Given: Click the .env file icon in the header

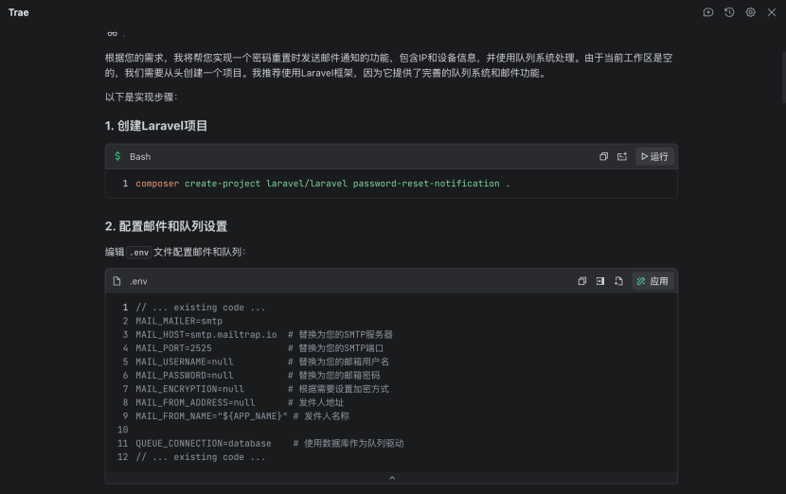Looking at the screenshot, I should coord(116,281).
